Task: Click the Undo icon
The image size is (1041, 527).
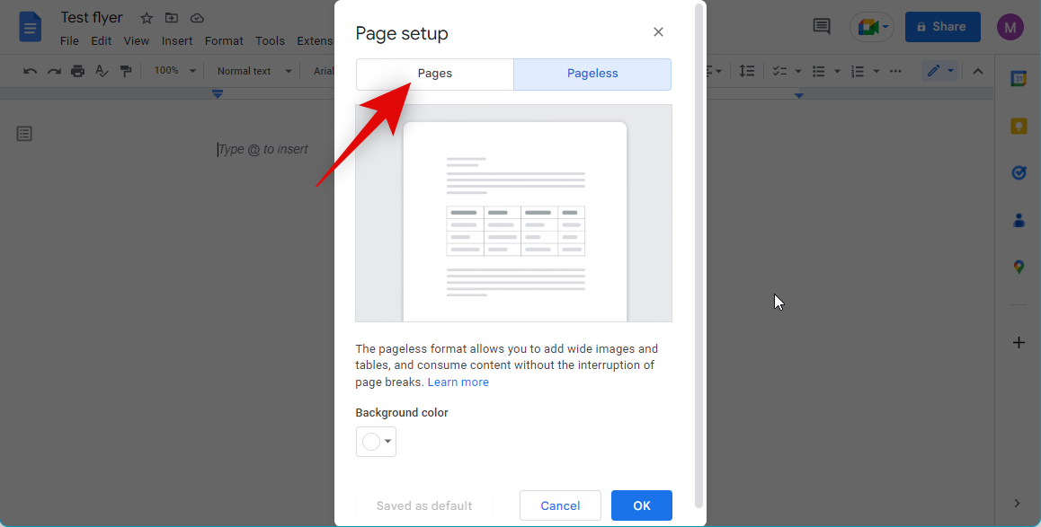Action: 31,71
